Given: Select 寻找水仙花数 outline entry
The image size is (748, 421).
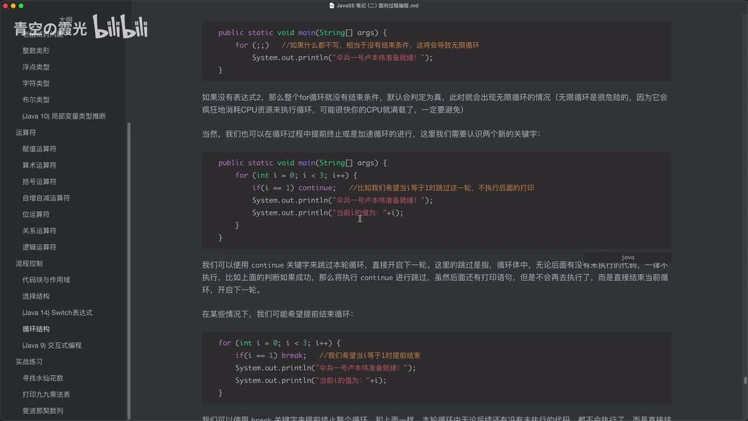Looking at the screenshot, I should [x=43, y=378].
